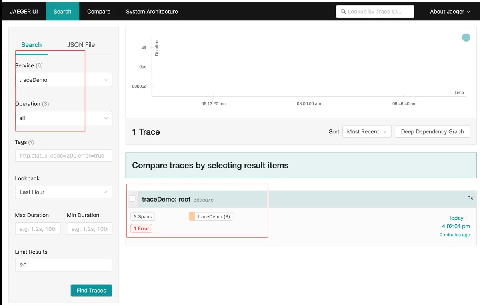Click the Limit Results field with 20

pyautogui.click(x=64, y=265)
